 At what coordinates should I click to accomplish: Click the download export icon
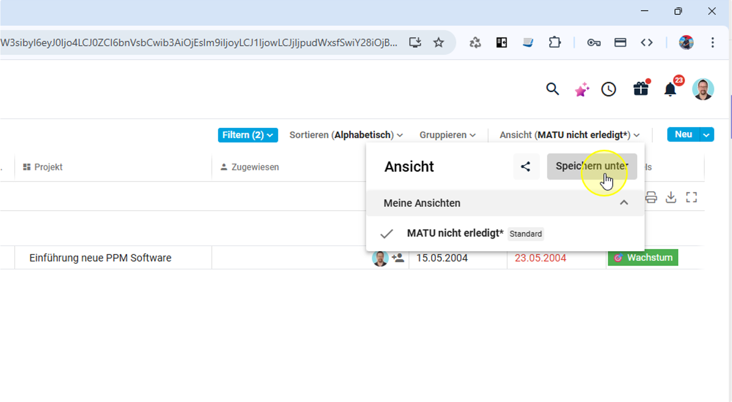pyautogui.click(x=671, y=197)
